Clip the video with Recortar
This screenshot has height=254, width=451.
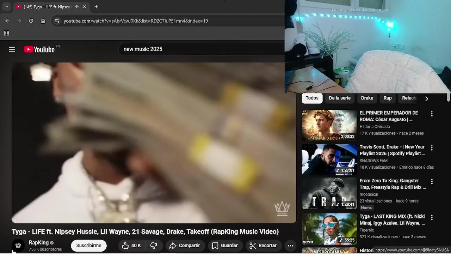point(263,246)
